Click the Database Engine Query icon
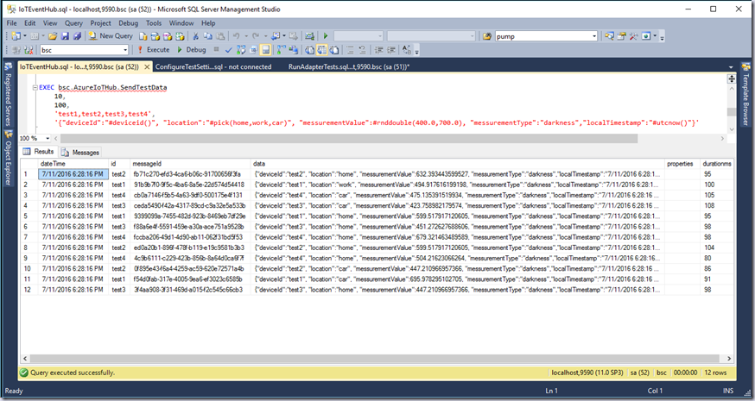 143,36
